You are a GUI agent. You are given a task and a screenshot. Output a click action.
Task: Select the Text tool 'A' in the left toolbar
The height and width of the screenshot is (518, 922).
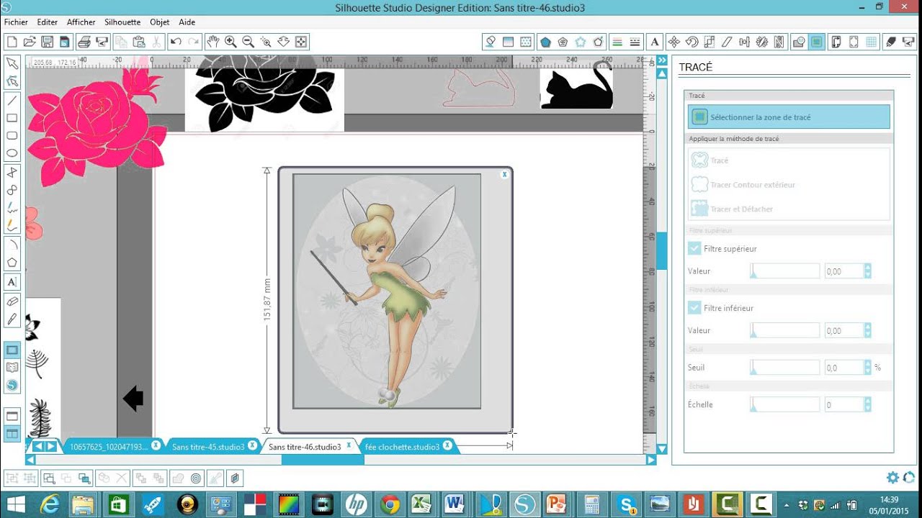point(12,282)
